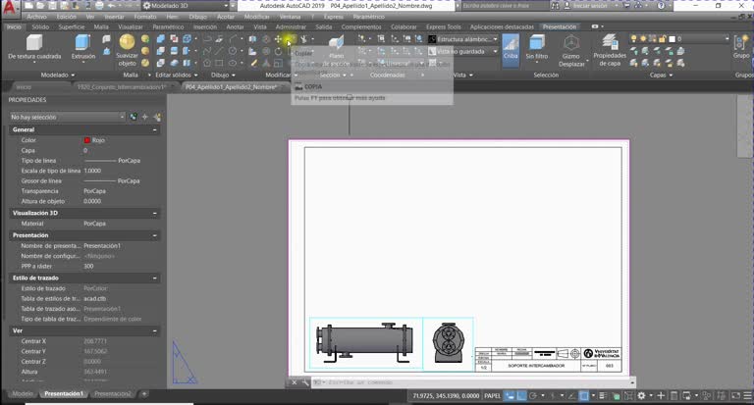Click the white layer color swatch in Capas
Viewport: 754px width, 405px height.
[x=673, y=39]
